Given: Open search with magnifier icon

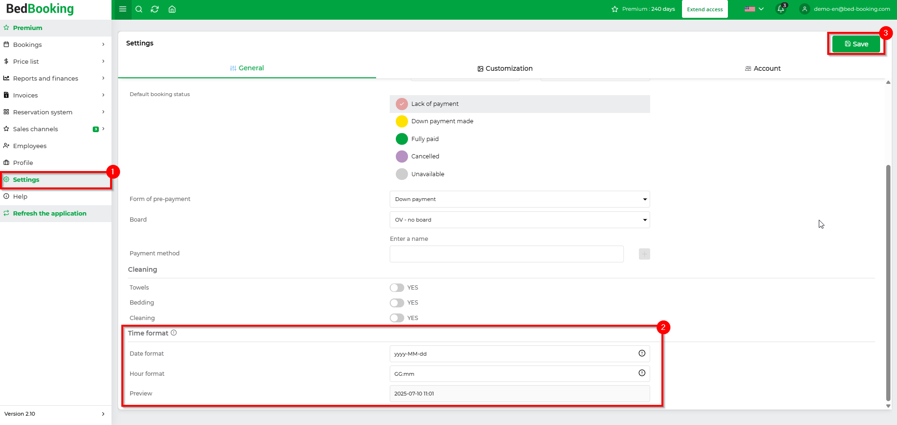Looking at the screenshot, I should pos(139,9).
